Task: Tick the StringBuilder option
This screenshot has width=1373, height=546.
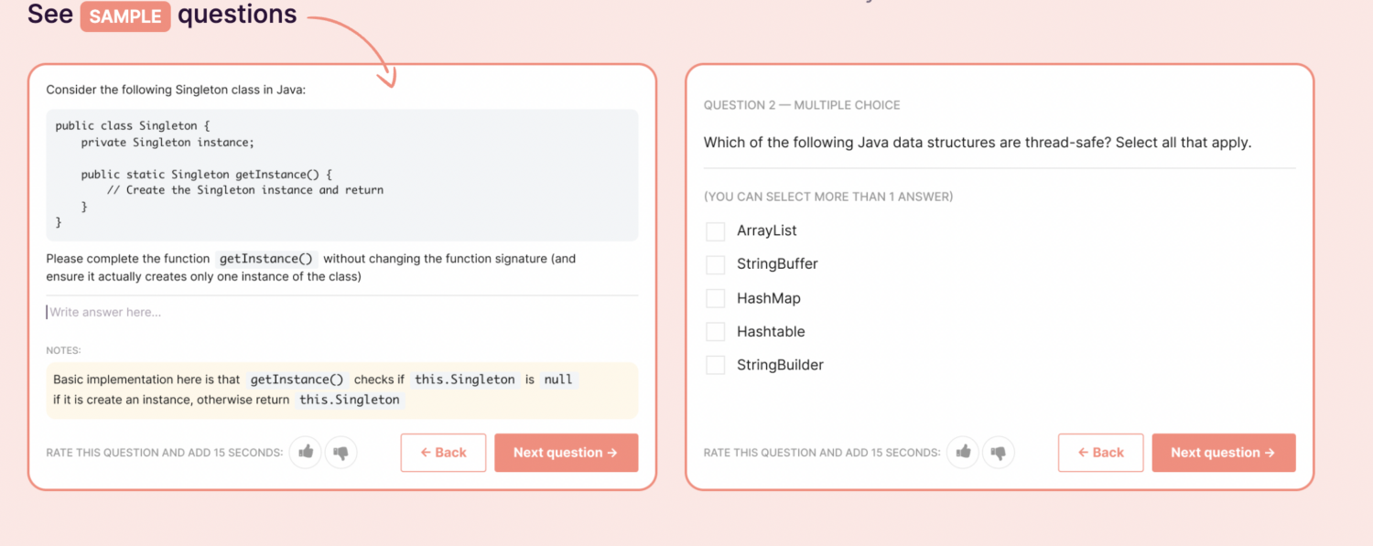Action: click(x=715, y=364)
